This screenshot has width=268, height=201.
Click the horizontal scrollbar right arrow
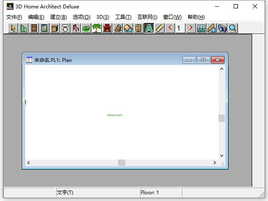click(215, 163)
